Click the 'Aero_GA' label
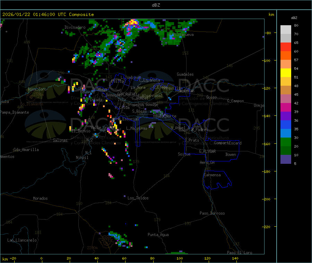The height and width of the screenshot is (263, 312). [207, 162]
